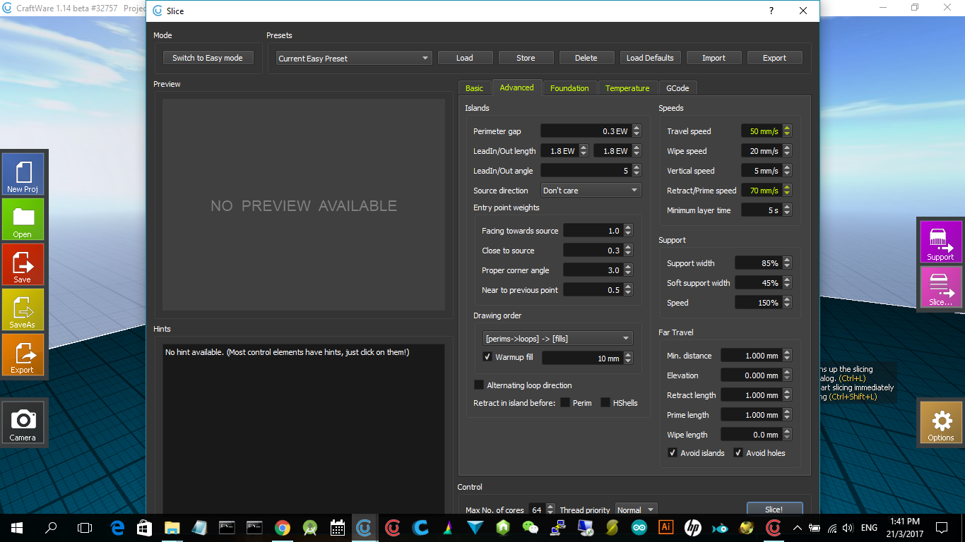Open Windows Start menu
Viewport: 965px width, 542px height.
click(x=17, y=527)
